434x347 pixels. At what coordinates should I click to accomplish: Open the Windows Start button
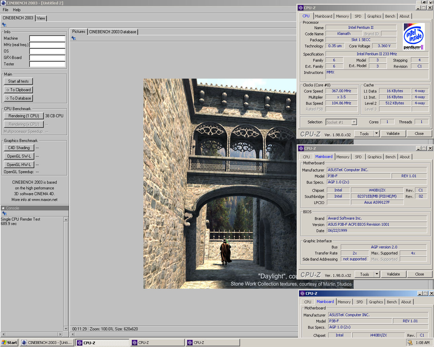point(9,343)
